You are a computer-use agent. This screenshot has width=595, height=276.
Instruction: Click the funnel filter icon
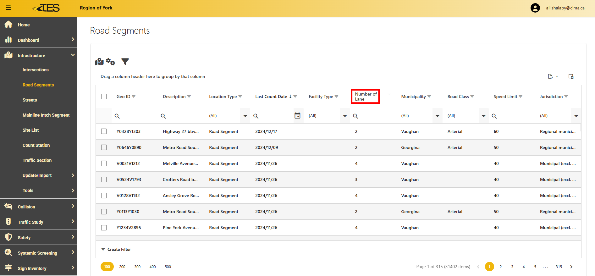click(125, 62)
